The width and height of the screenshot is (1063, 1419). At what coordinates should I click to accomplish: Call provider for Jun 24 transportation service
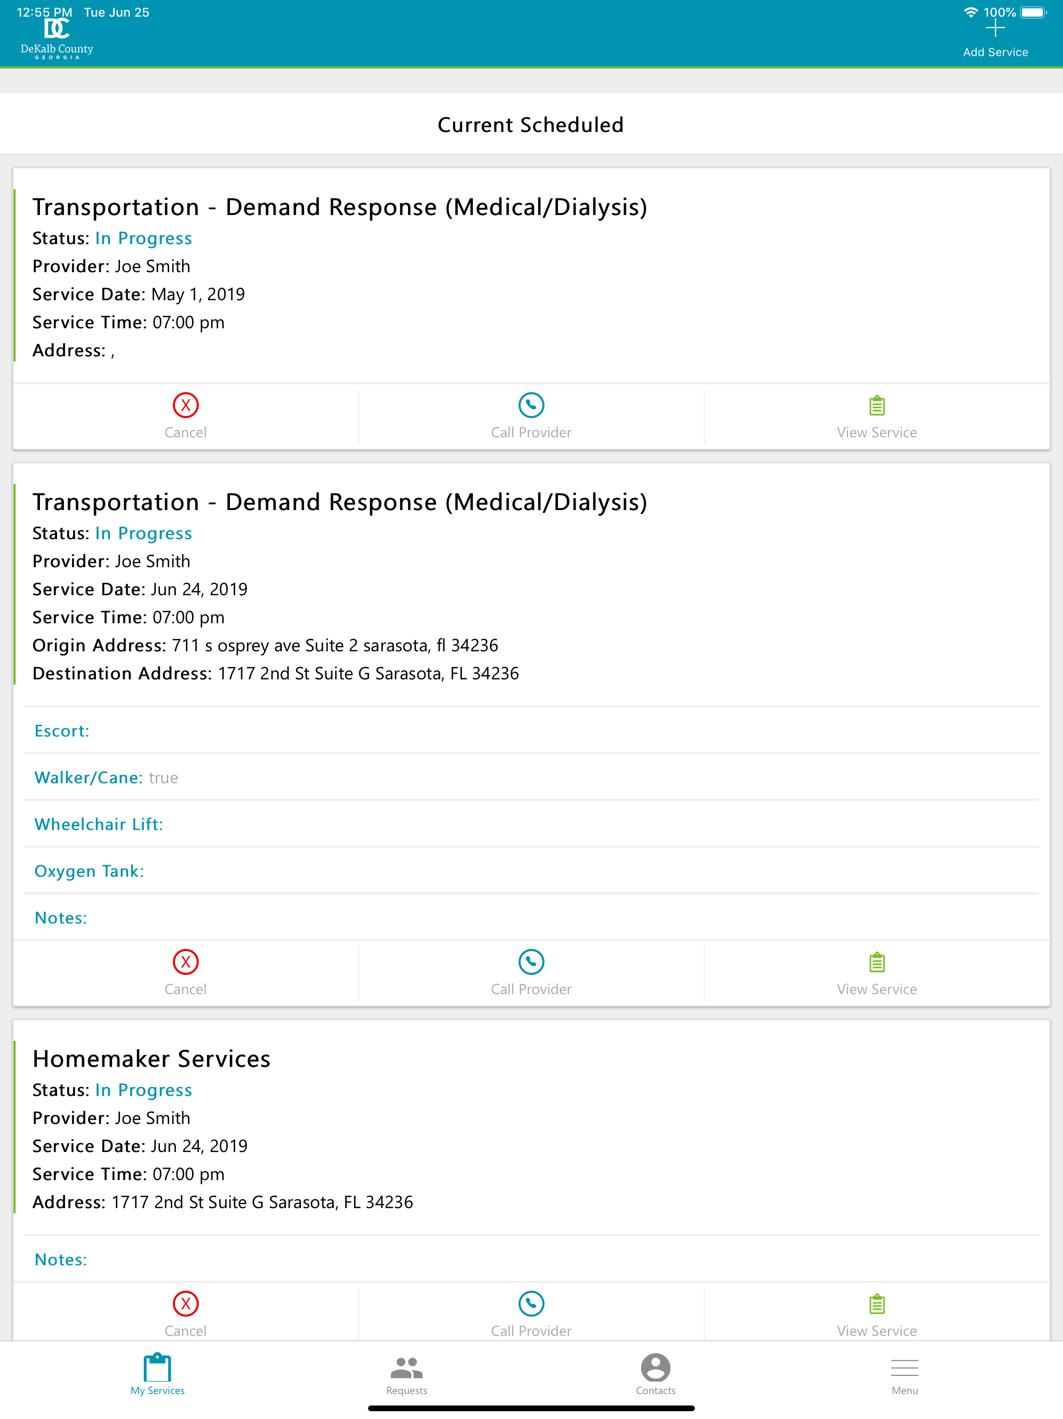pyautogui.click(x=531, y=972)
